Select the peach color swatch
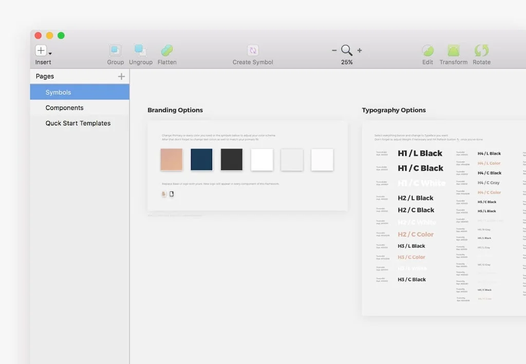Image resolution: width=526 pixels, height=364 pixels. pos(171,160)
